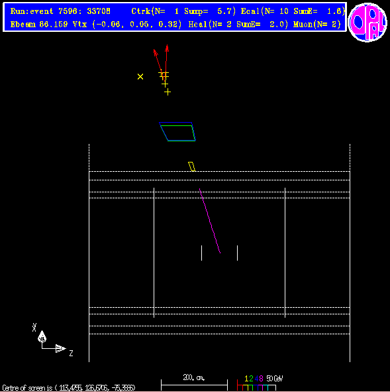Screen dimensions: 390x392
Task: Click the yellow 1 GeV legend label
Action: 246,379
